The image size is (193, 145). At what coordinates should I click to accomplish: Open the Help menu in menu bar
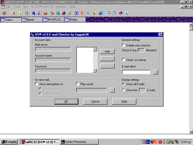point(73,7)
